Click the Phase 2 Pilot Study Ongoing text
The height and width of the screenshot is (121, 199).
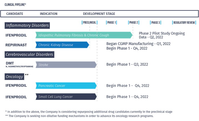coord(162,33)
